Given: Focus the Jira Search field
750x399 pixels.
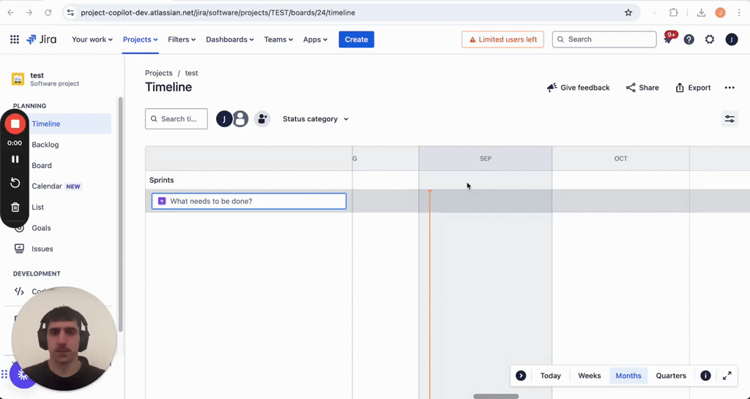Looking at the screenshot, I should tap(604, 39).
